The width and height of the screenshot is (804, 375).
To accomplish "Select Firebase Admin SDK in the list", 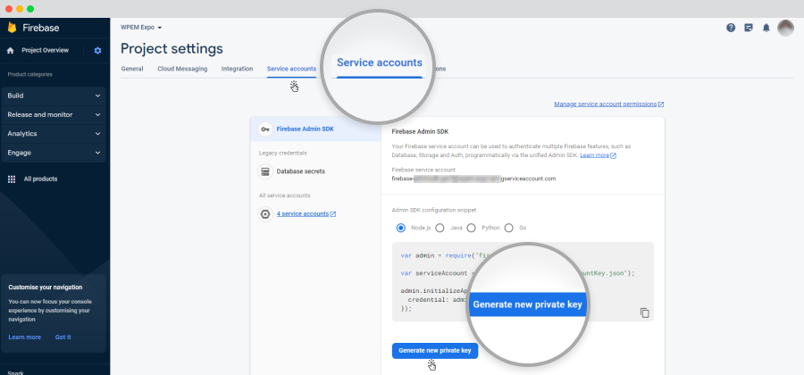I will (316, 129).
